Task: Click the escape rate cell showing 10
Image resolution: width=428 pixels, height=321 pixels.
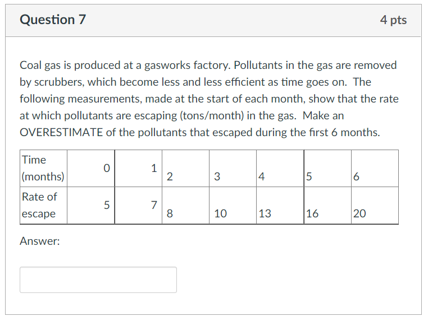Action: [233, 205]
